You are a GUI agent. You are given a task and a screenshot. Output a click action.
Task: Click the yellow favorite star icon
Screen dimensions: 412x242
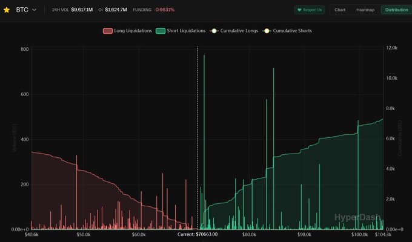[x=7, y=10]
